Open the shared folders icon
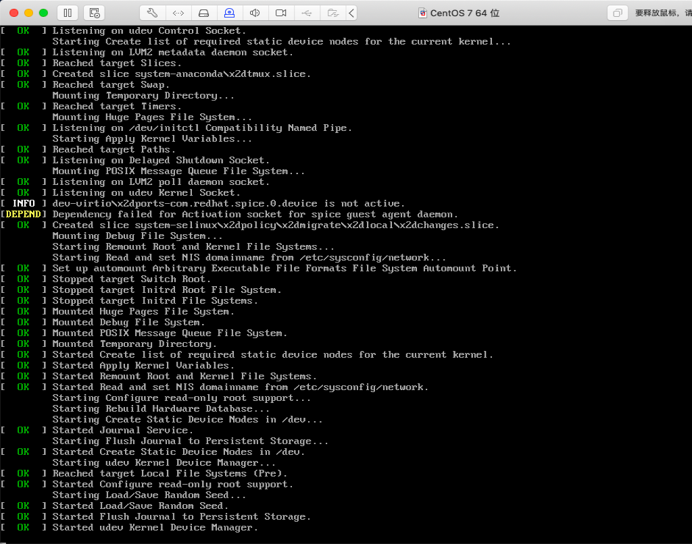 (x=332, y=13)
